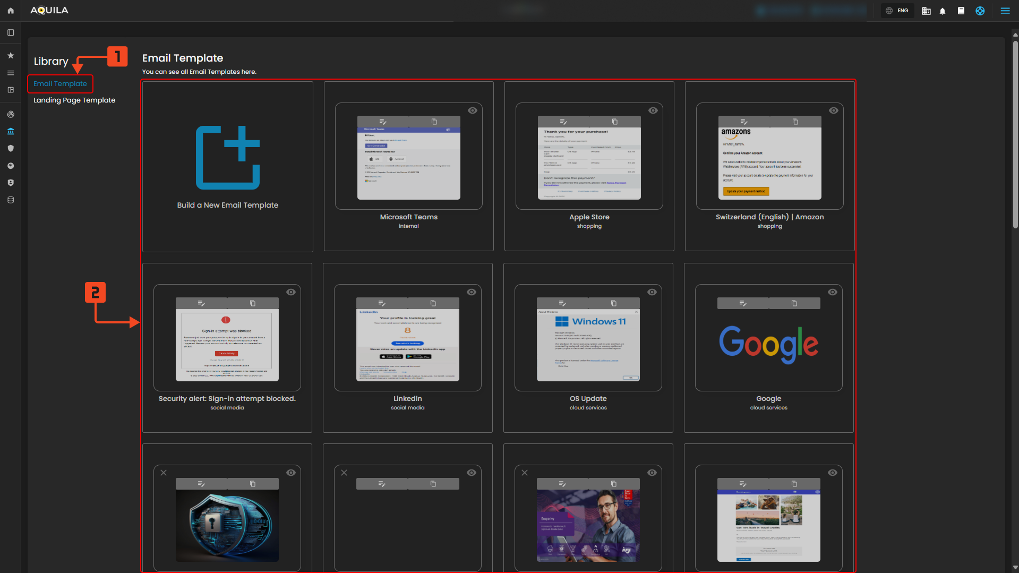Toggle the sidebar panel layout icon

pyautogui.click(x=11, y=32)
